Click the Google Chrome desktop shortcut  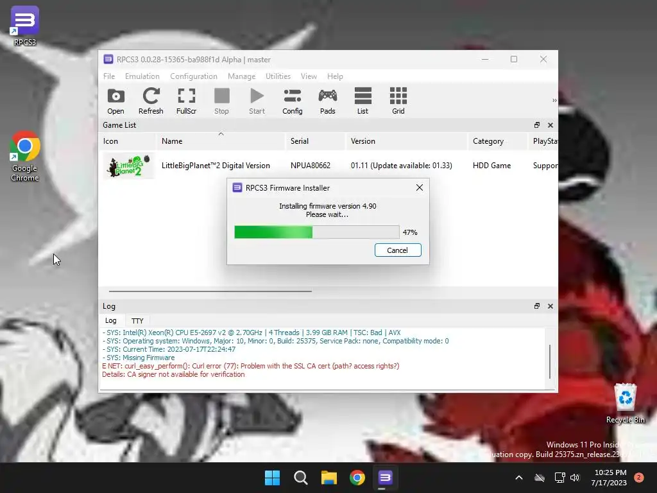tap(25, 157)
